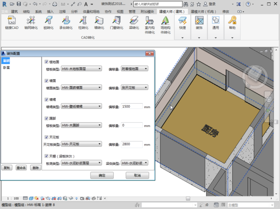Open the 体量和场地 ribbon tab
The image size is (280, 209).
91,11
